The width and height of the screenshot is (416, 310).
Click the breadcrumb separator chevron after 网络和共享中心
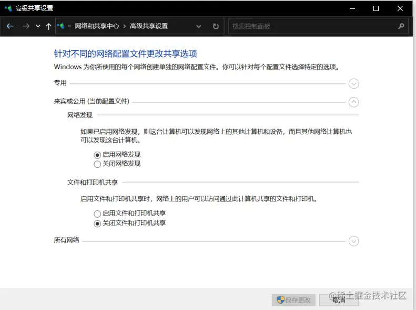pyautogui.click(x=125, y=26)
